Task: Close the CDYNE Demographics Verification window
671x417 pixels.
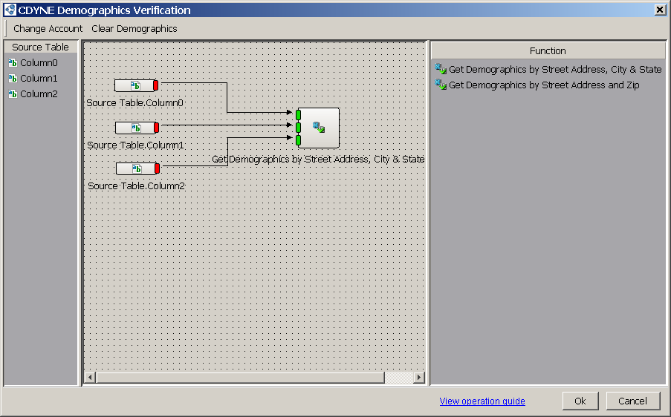Action: point(660,10)
